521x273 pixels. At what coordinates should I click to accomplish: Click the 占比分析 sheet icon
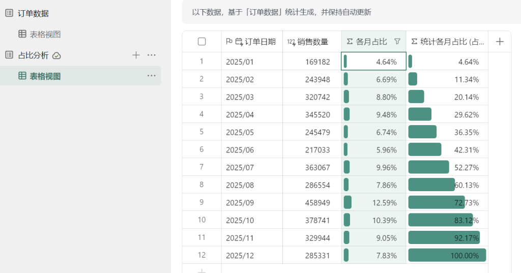(9, 55)
